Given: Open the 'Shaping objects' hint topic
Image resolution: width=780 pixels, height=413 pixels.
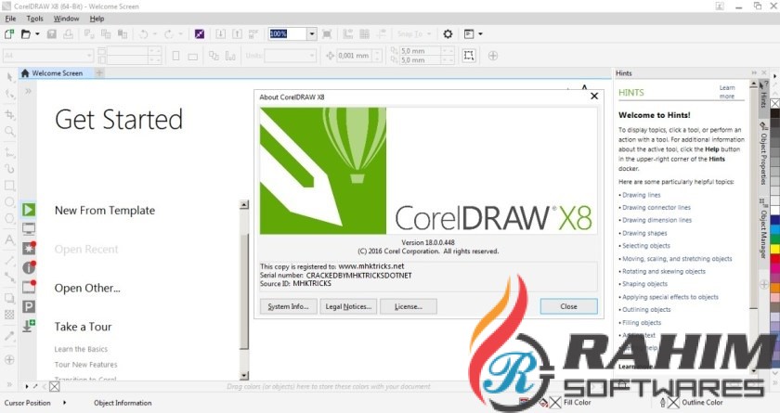Looking at the screenshot, I should pos(644,284).
